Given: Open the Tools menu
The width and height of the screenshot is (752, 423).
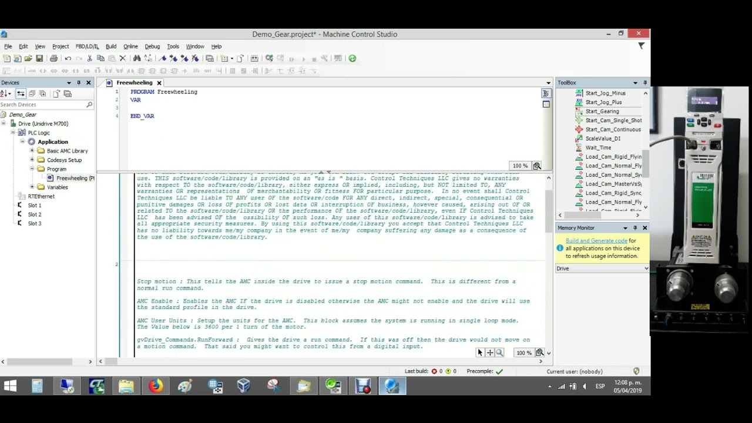Looking at the screenshot, I should tap(173, 46).
